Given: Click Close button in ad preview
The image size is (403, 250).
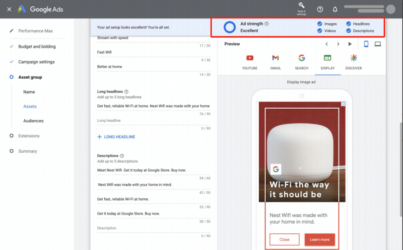Looking at the screenshot, I should point(284,239).
